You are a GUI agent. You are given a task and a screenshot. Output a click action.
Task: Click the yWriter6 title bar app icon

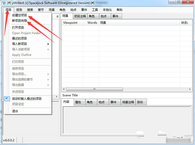point(4,3)
